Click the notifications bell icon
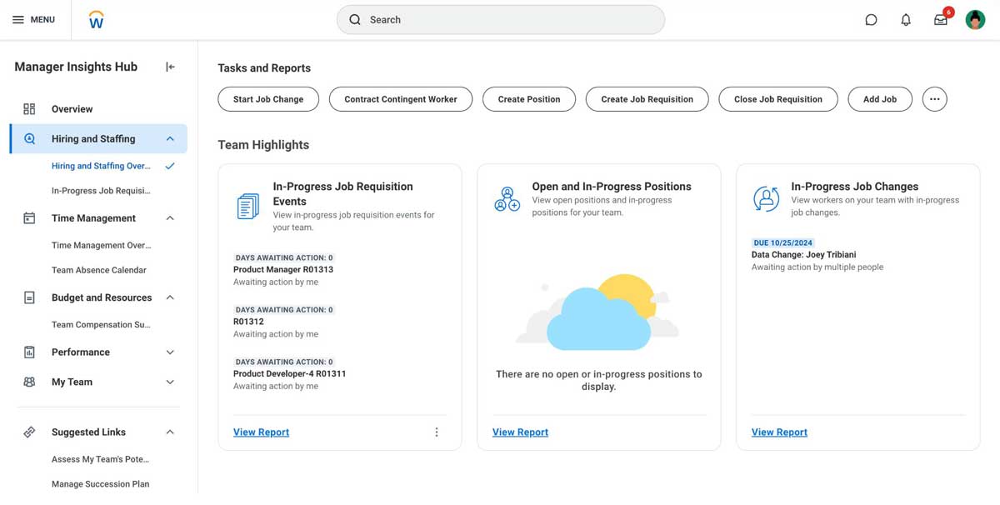Screen dimensions: 1000x505 [x=906, y=20]
